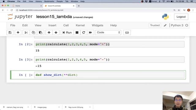The image size is (196, 110).
Task: Select the mode="+" calculate cell
Action: tap(109, 44)
